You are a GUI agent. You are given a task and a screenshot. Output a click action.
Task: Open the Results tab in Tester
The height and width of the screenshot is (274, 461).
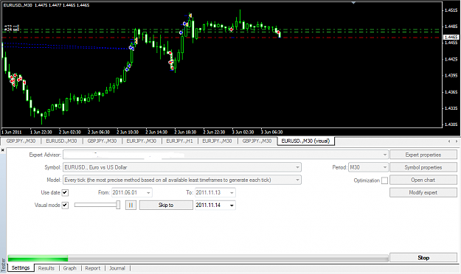pos(46,268)
